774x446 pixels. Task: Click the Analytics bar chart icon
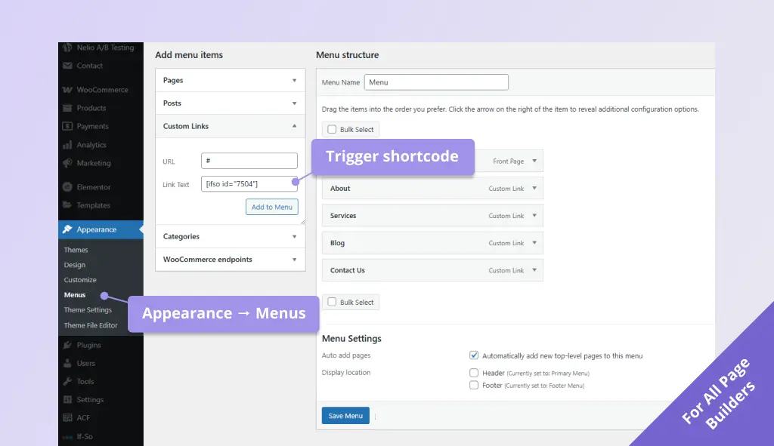68,145
